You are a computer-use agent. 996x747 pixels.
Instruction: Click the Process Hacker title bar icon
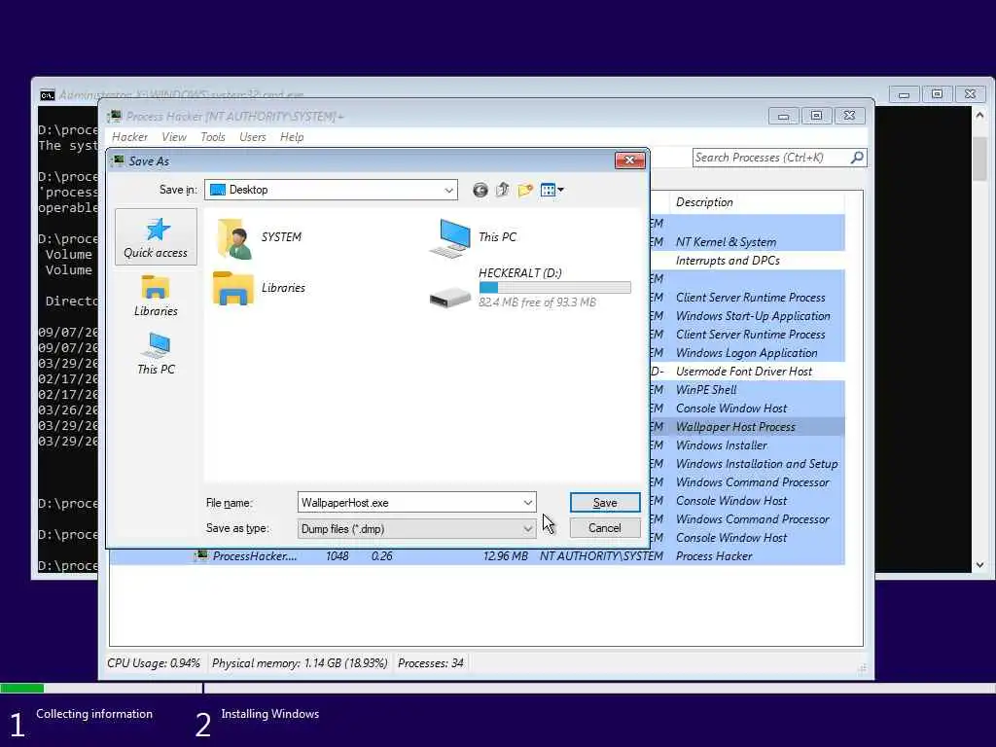[x=115, y=117]
